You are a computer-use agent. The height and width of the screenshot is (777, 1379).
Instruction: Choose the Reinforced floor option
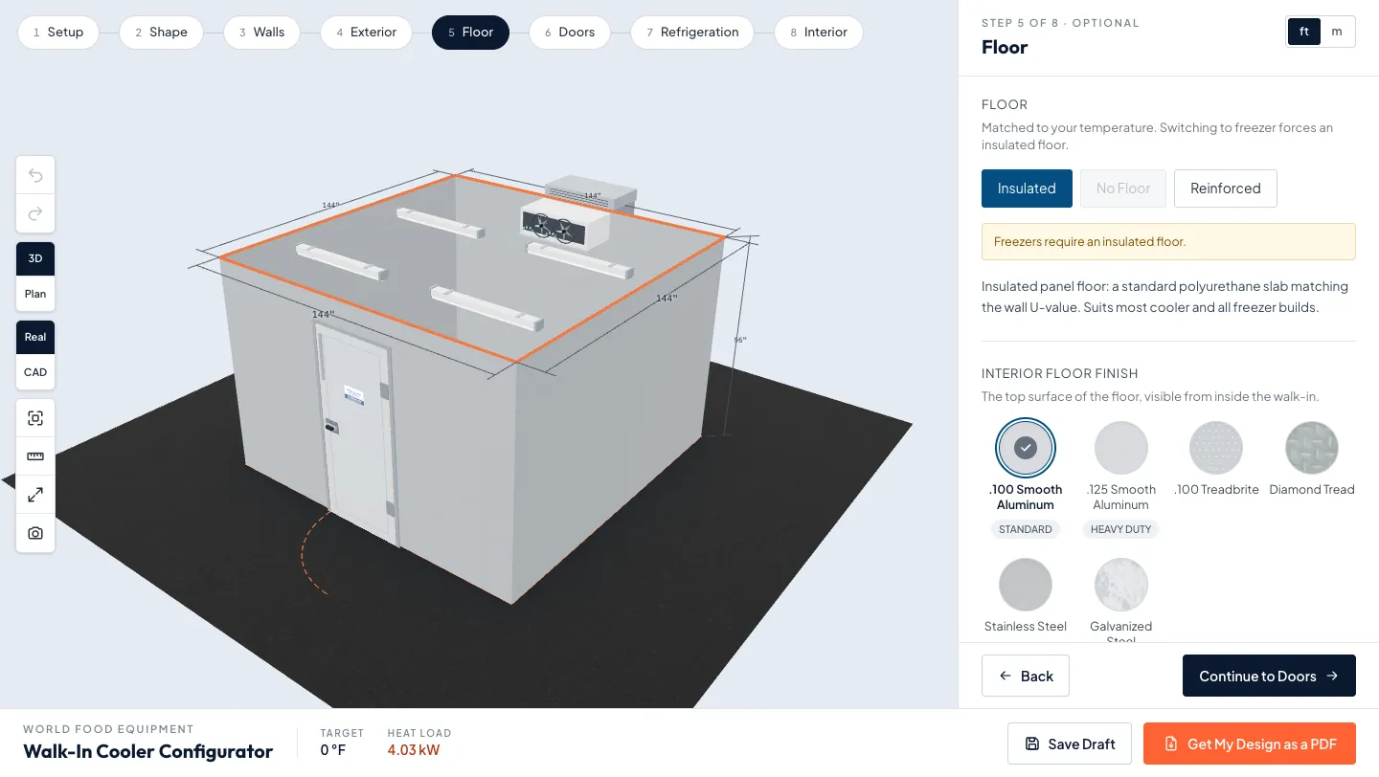1225,189
